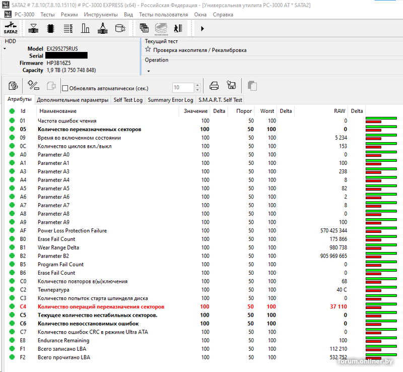Open the 'Summary Error Log' tab
Image resolution: width=403 pixels, height=372 pixels.
point(170,100)
